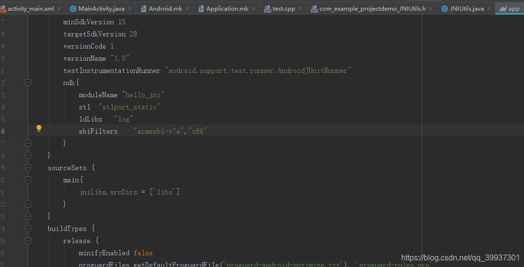Click the AndroidJUnitRunner string value
Image resolution: width=524 pixels, height=267 pixels.
258,71
